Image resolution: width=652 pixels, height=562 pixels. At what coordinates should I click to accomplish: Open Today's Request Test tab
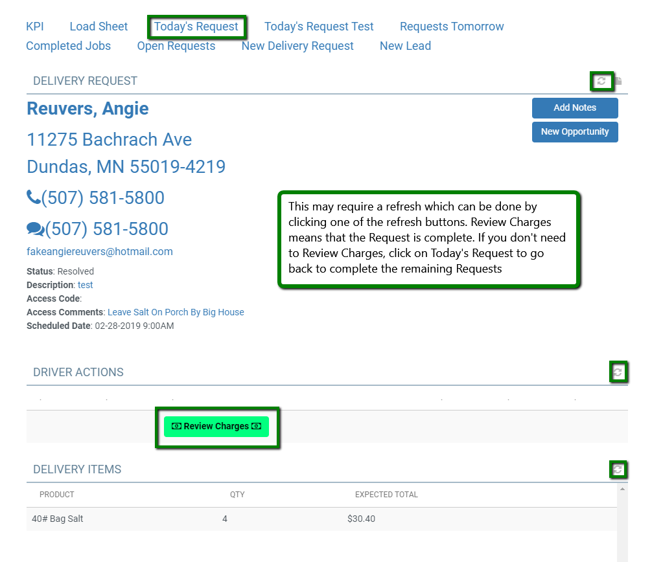coord(319,27)
